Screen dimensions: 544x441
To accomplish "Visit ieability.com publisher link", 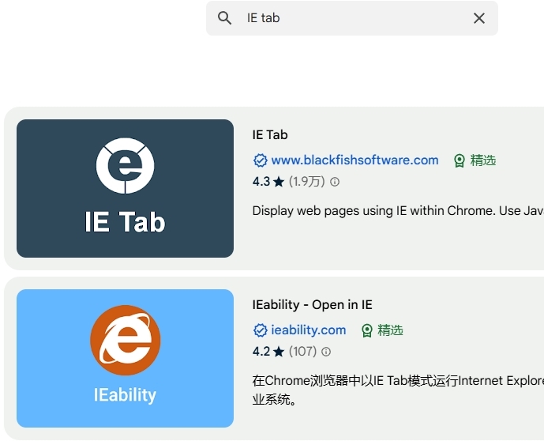I will [309, 330].
